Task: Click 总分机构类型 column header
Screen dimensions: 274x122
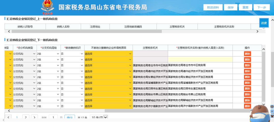Action: [25, 48]
